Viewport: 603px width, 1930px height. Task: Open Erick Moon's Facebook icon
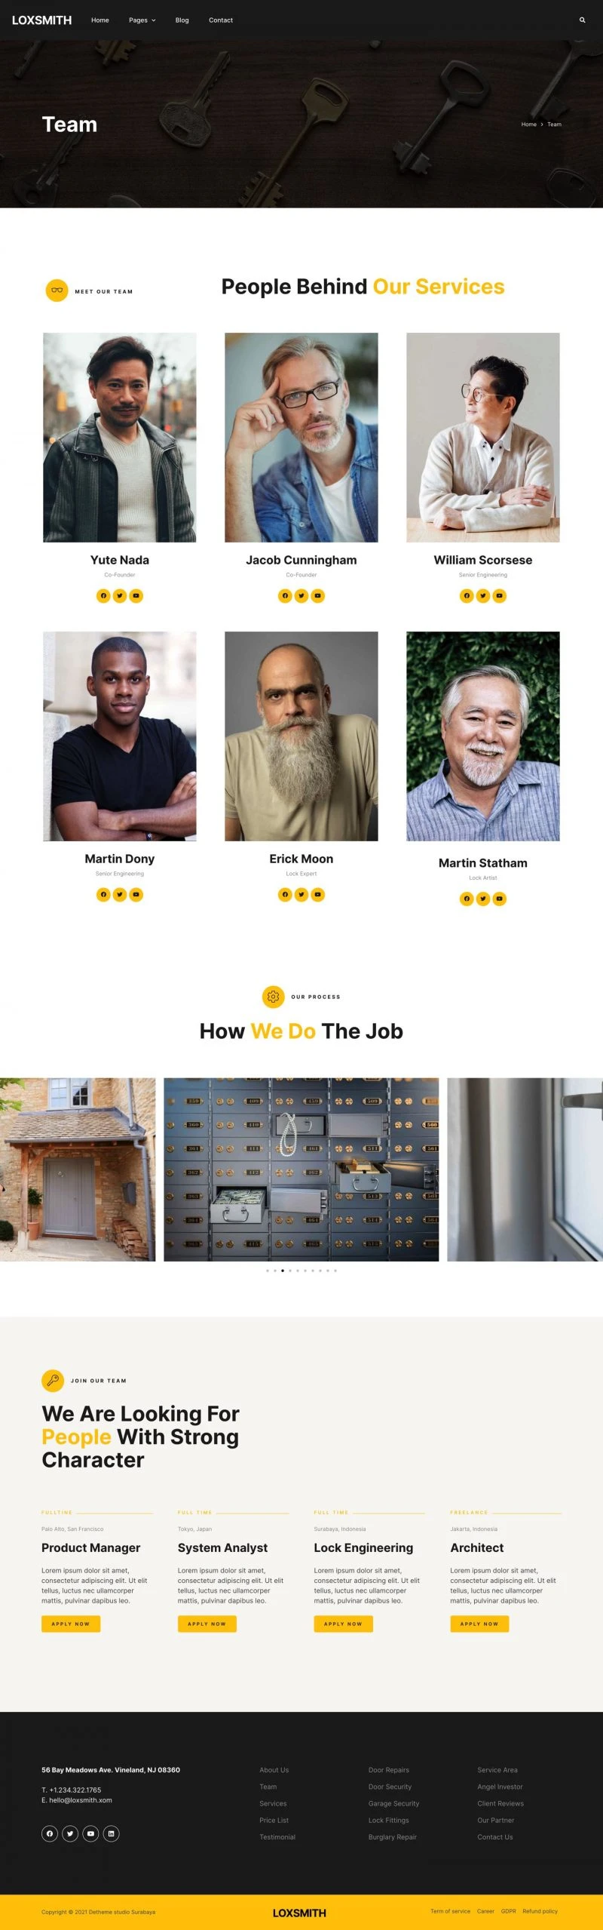(285, 895)
